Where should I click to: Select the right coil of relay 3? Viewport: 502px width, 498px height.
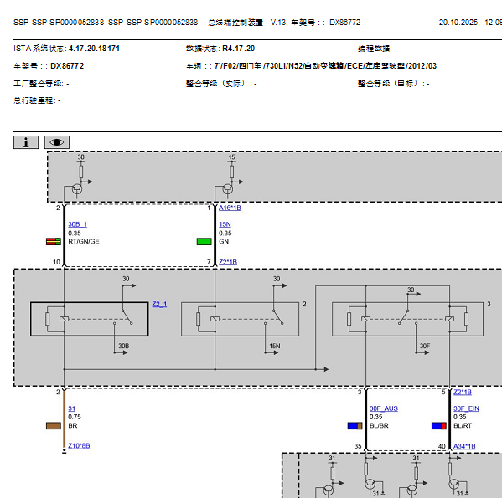click(449, 319)
